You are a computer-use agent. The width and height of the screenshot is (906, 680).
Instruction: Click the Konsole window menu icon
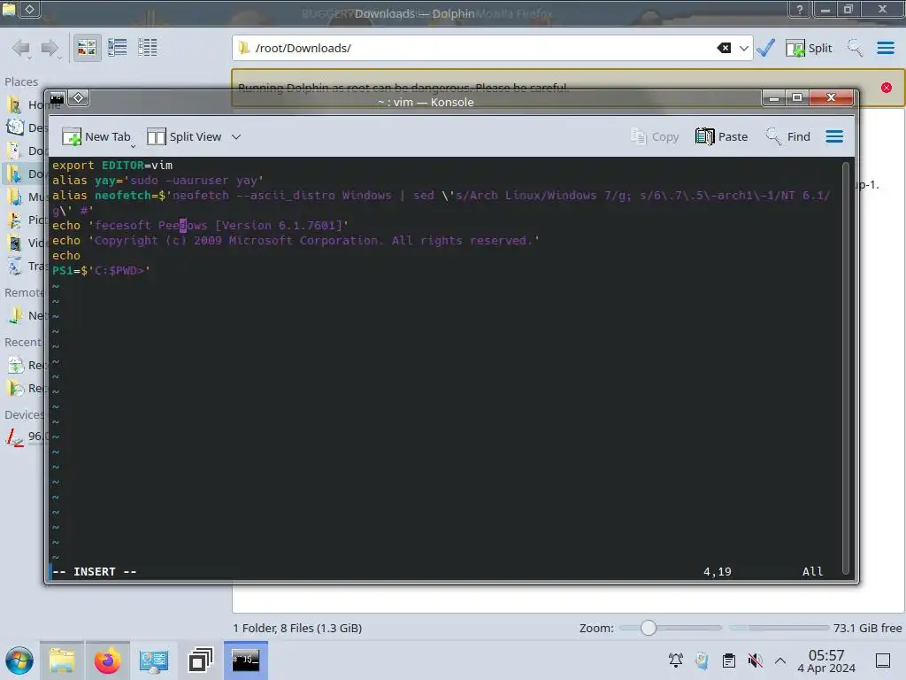(x=58, y=98)
